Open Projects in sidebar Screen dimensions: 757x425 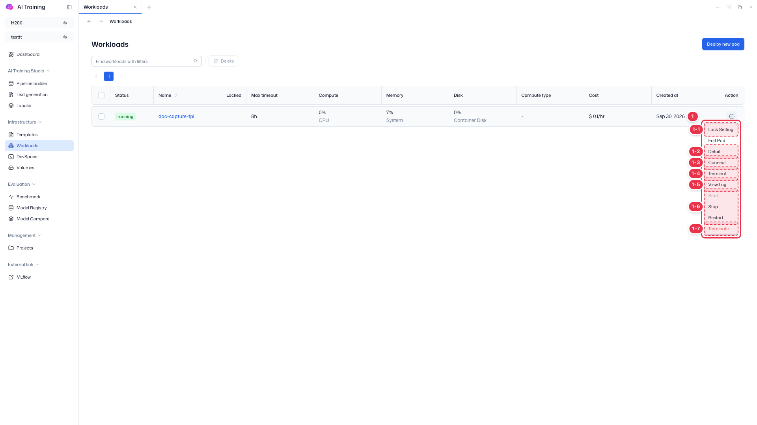[x=39, y=248]
